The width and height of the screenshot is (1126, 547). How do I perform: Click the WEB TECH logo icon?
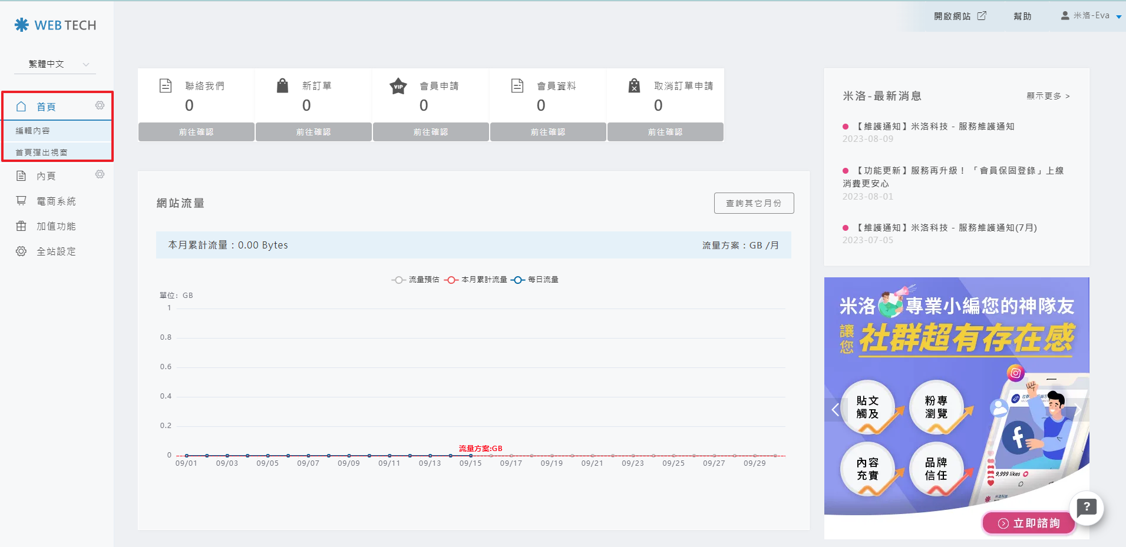[22, 25]
